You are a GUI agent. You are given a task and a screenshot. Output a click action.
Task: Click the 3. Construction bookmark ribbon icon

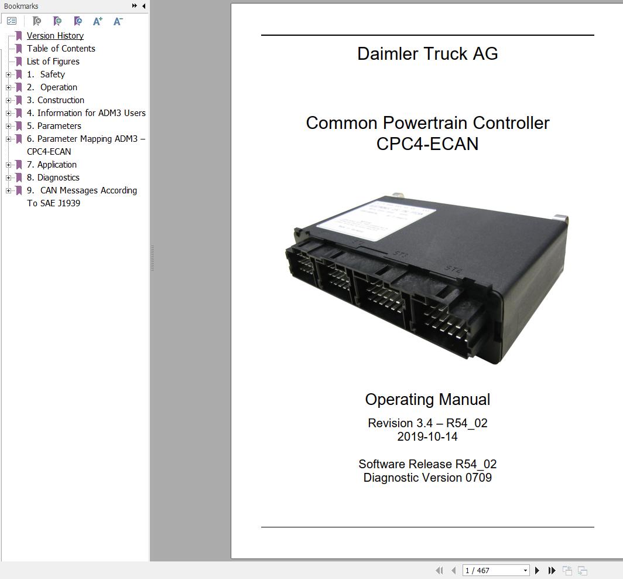click(x=19, y=100)
